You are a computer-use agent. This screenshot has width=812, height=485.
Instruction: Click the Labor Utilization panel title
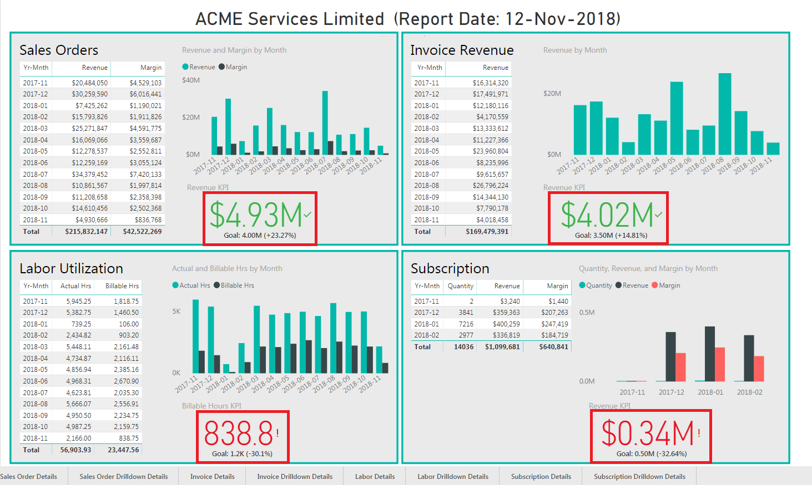[71, 268]
